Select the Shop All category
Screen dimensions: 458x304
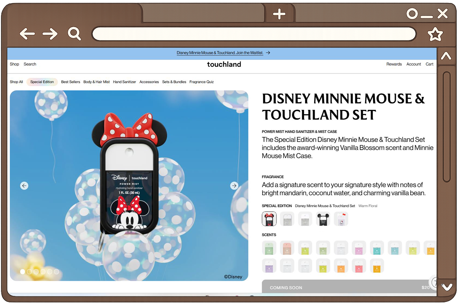pyautogui.click(x=16, y=82)
